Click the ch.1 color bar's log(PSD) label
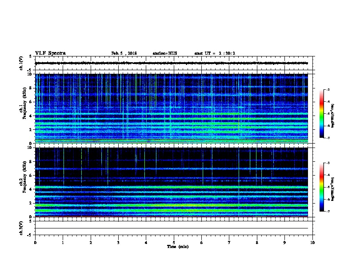 [x=333, y=116]
